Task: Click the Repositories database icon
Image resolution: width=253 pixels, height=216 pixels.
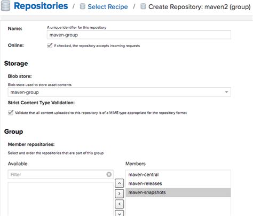Action: [x=5, y=5]
